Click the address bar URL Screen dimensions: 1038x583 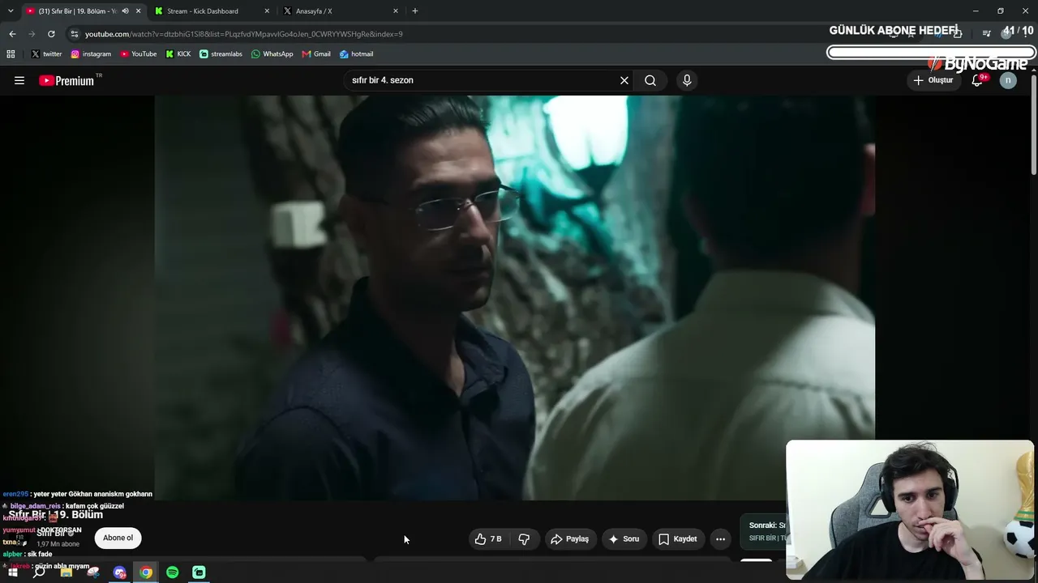pyautogui.click(x=243, y=34)
